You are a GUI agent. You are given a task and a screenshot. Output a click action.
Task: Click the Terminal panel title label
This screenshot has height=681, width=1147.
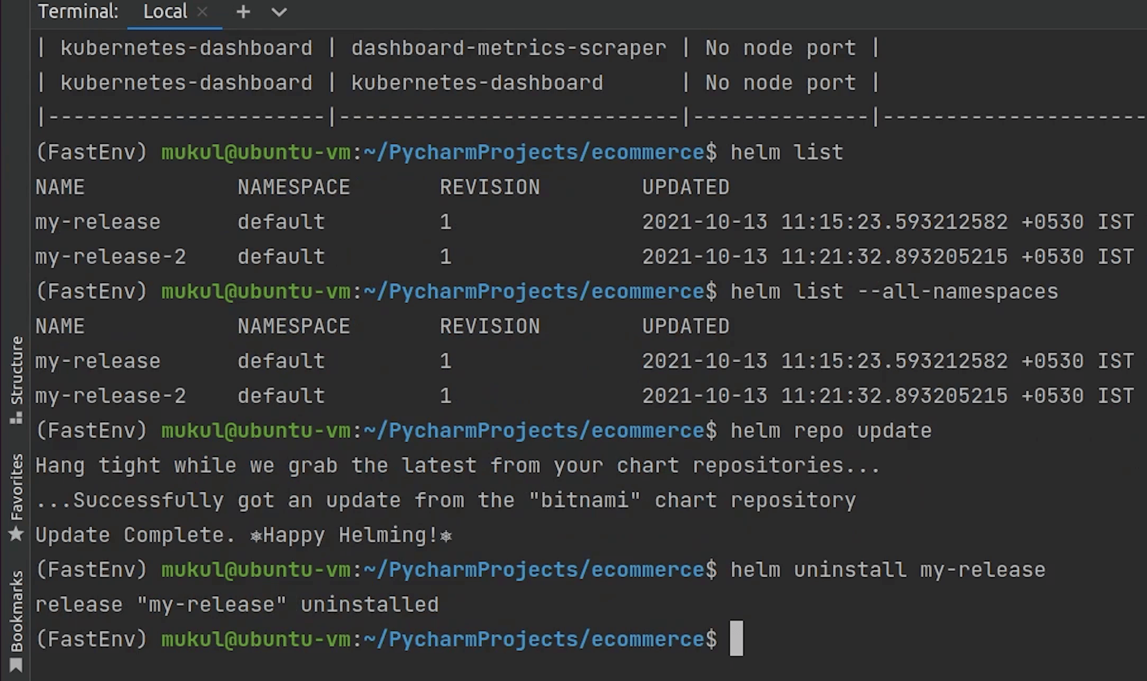78,12
